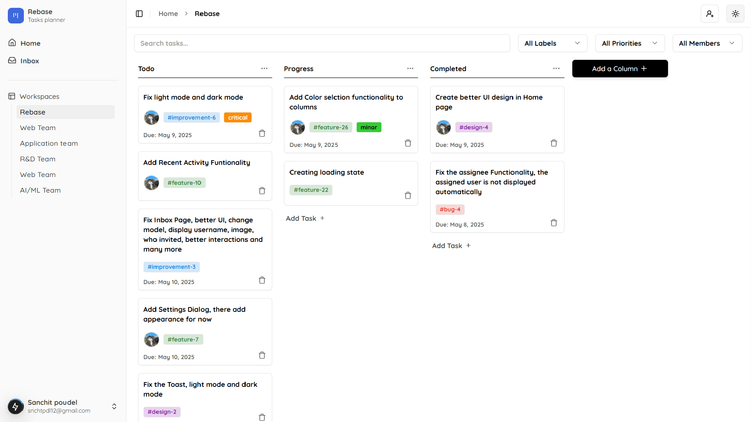Toggle the light/dark theme switch
The height and width of the screenshot is (422, 751).
735,13
